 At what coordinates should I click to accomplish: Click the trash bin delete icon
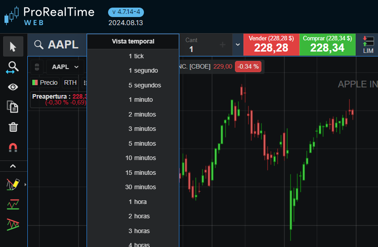[x=13, y=127]
